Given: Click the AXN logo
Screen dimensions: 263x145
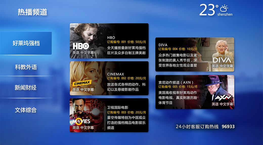Looking at the screenshot, I should click(x=223, y=98).
